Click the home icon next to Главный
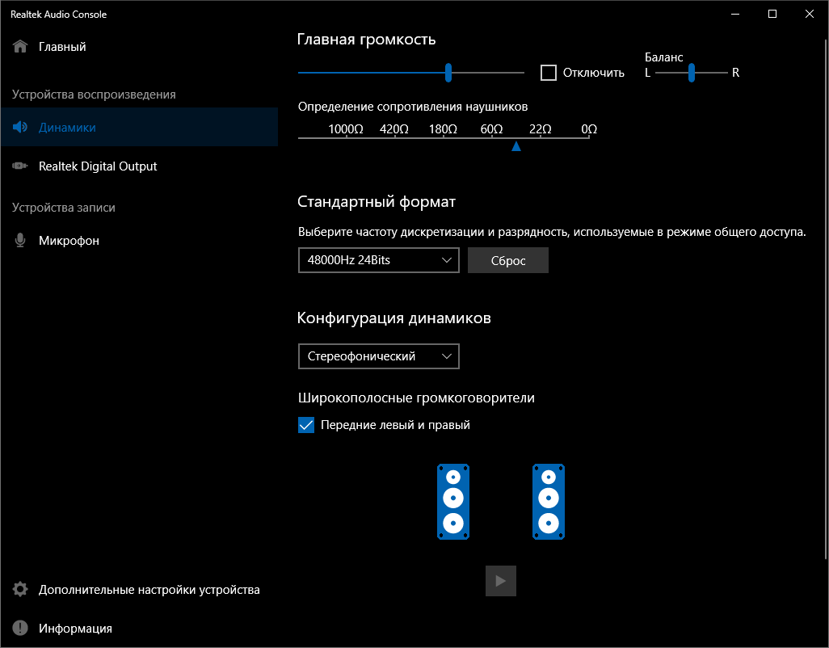829x648 pixels. pyautogui.click(x=21, y=47)
